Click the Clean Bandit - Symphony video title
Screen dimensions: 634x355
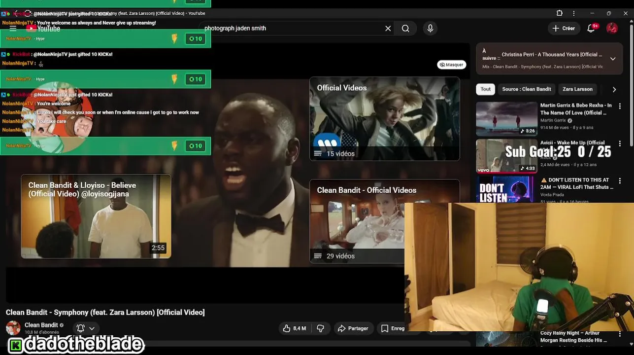[x=105, y=312]
